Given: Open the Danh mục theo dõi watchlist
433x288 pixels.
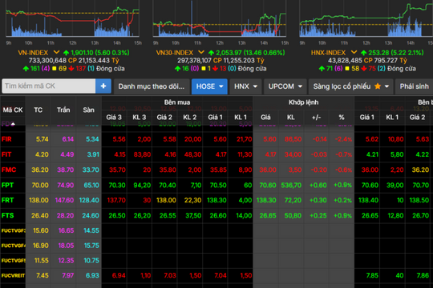Looking at the screenshot, I should coord(152,86).
